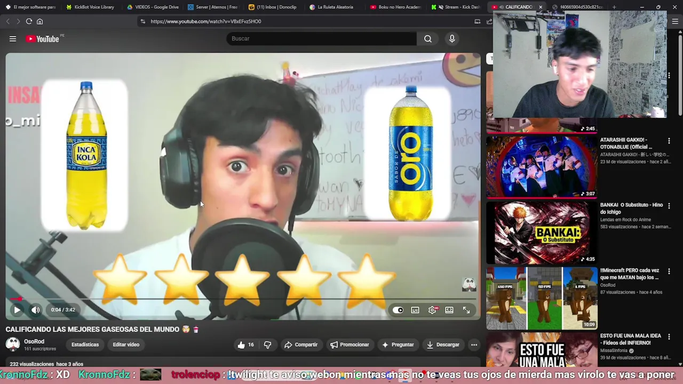Switch to Boku no Hero Academia tab

click(396, 7)
